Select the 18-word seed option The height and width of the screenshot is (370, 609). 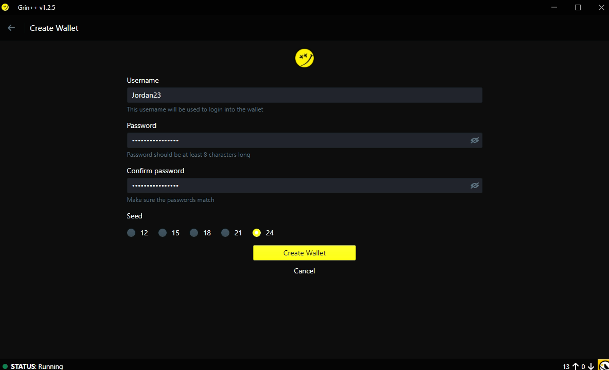point(194,233)
